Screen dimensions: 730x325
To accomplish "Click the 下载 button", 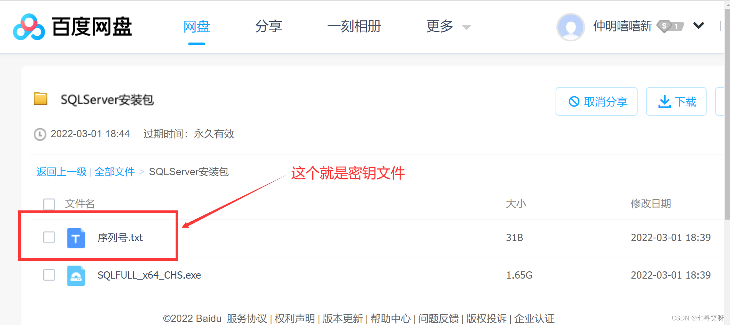I will pos(676,102).
